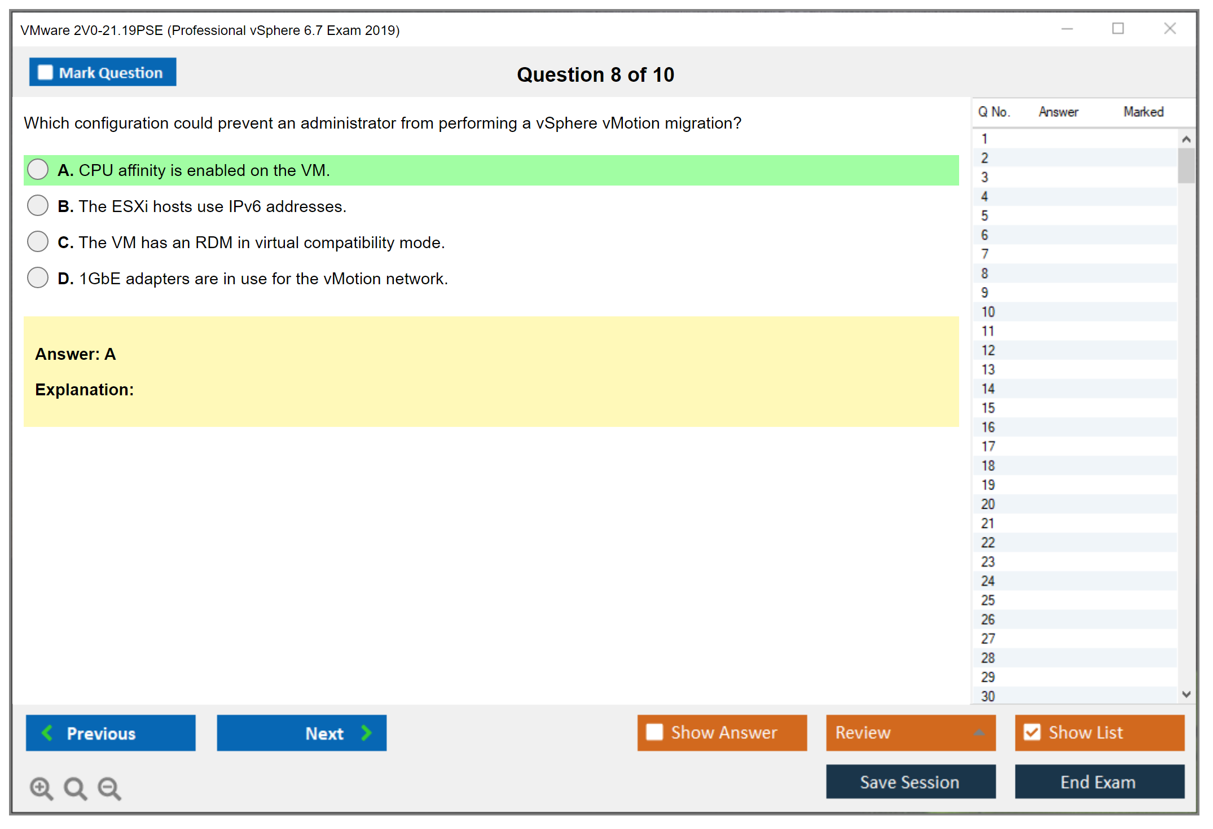Image resolution: width=1213 pixels, height=829 pixels.
Task: Click the question list scrollbar thumb
Action: coord(1186,166)
